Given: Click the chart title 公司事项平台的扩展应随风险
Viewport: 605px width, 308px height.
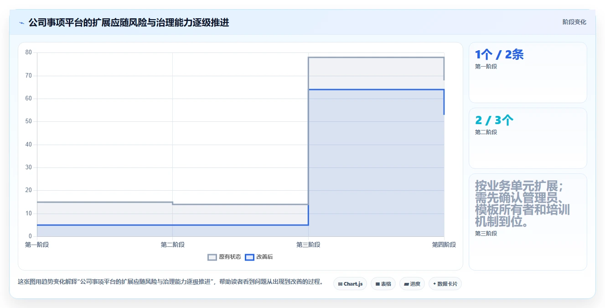Looking at the screenshot, I should click(x=129, y=22).
